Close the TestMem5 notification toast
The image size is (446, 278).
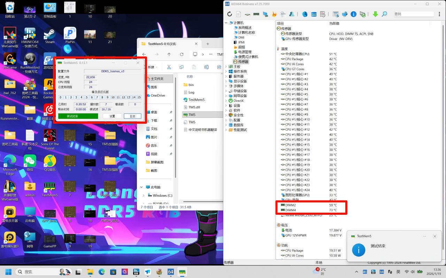435,236
